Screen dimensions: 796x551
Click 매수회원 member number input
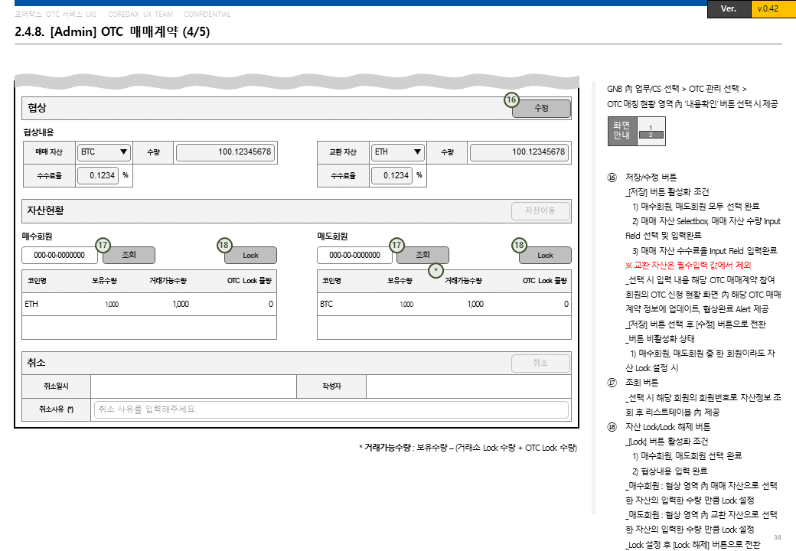tap(60, 255)
